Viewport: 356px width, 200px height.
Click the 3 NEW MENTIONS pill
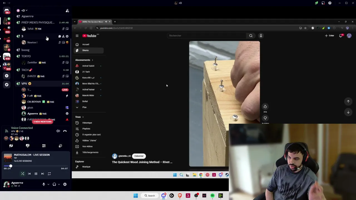click(x=42, y=122)
